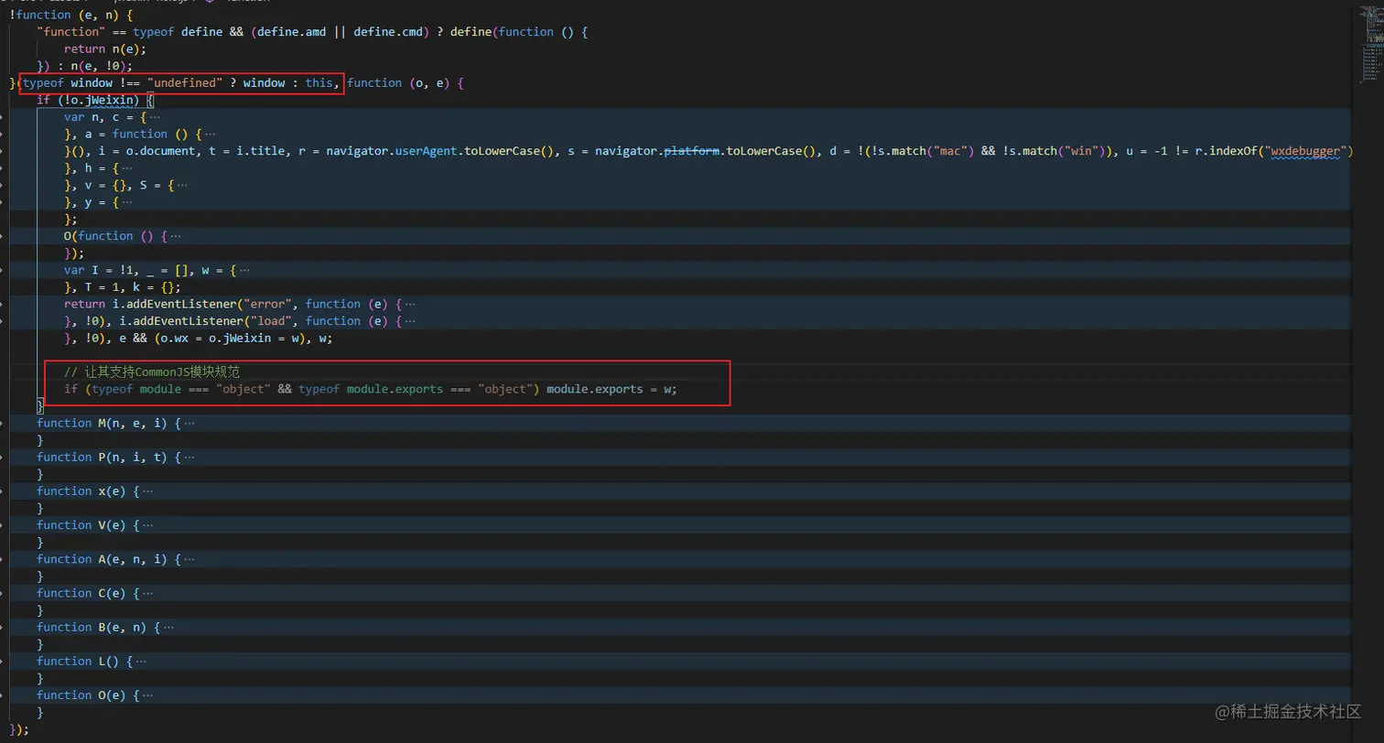Expand the collapsed "w = {" object
Image resolution: width=1384 pixels, height=743 pixels.
(x=243, y=270)
